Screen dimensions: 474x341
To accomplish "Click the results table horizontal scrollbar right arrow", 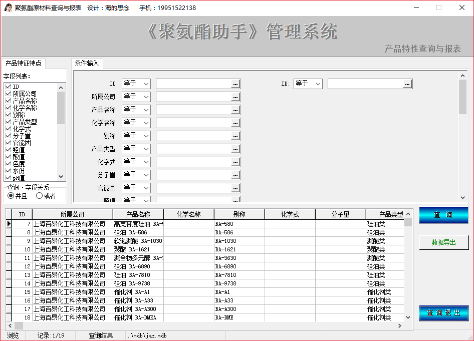I will pos(399,326).
